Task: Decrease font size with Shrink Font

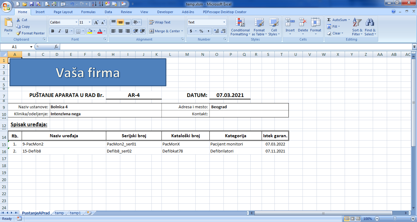Action: (x=103, y=22)
